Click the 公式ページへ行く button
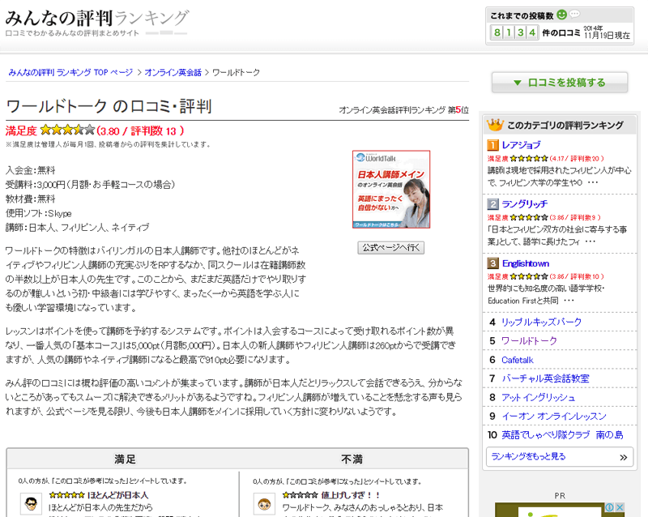Screen dimensions: 648x517 [391, 248]
